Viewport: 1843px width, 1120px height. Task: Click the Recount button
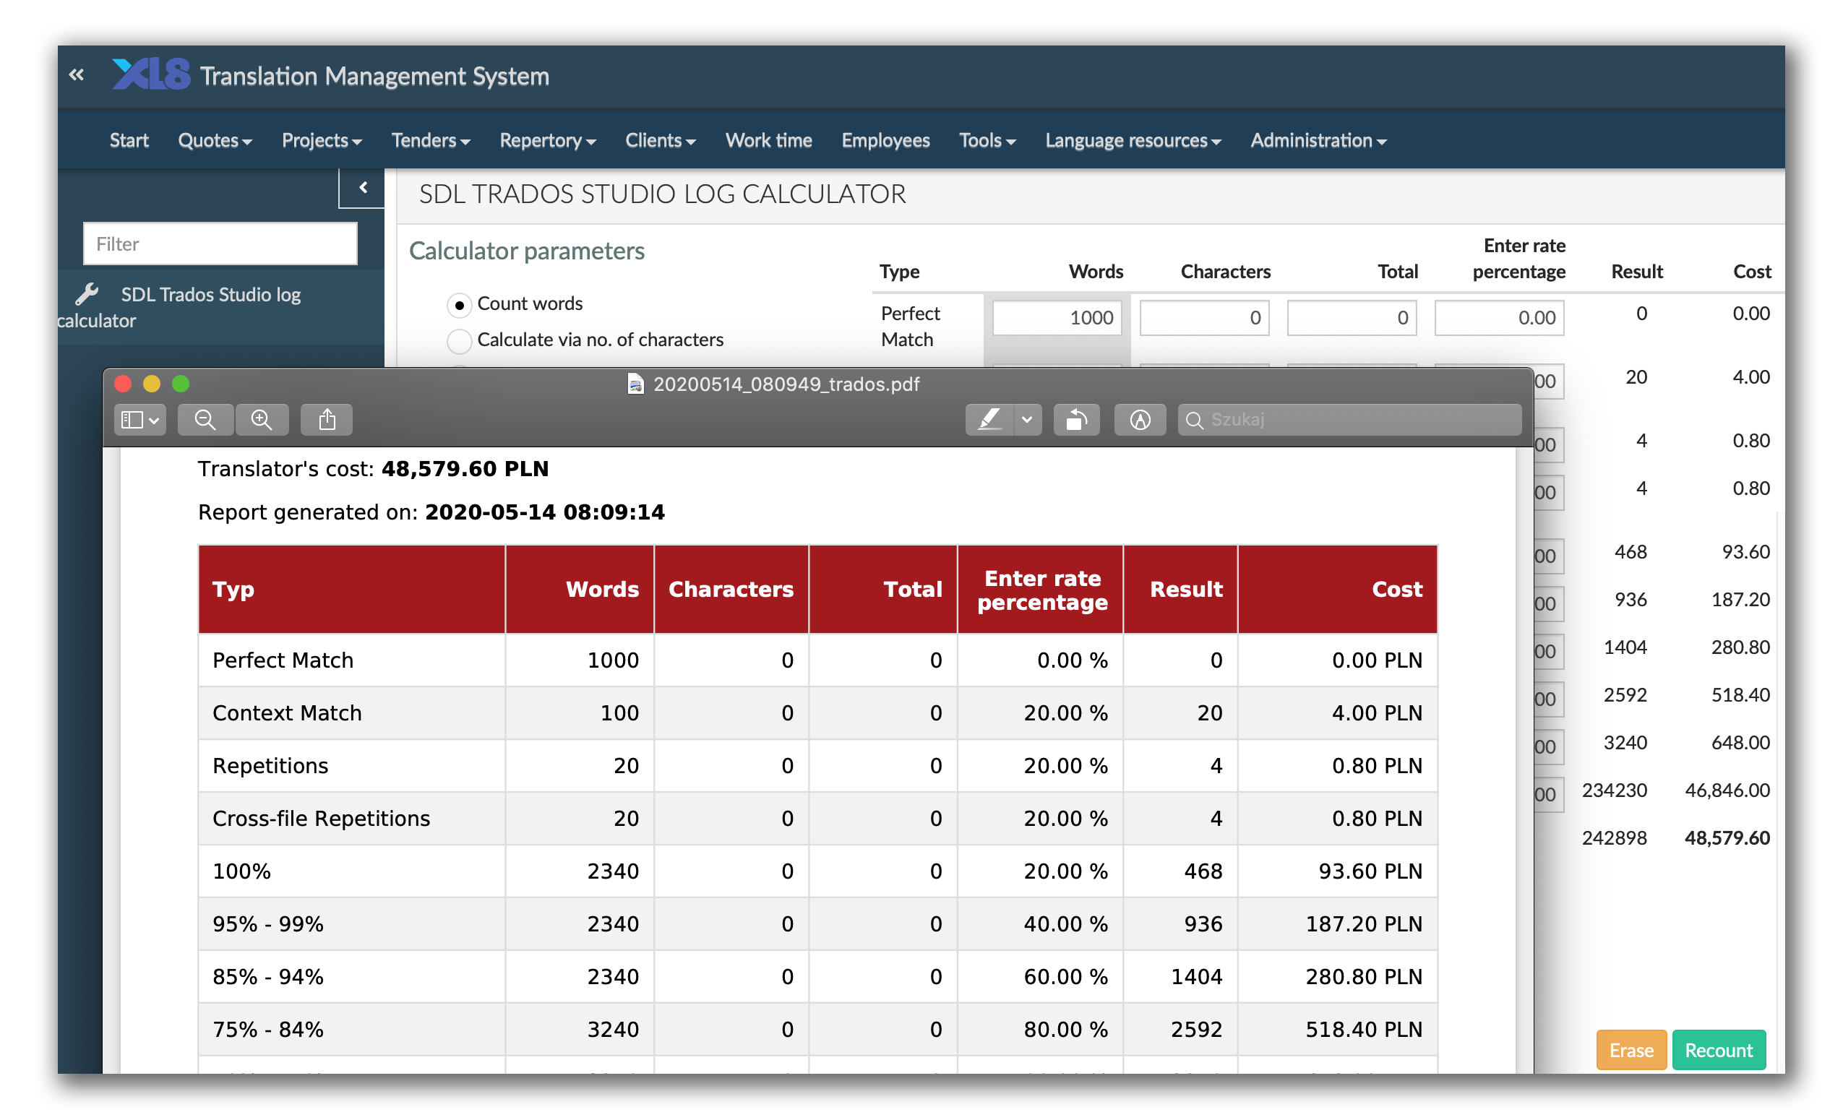point(1719,1051)
